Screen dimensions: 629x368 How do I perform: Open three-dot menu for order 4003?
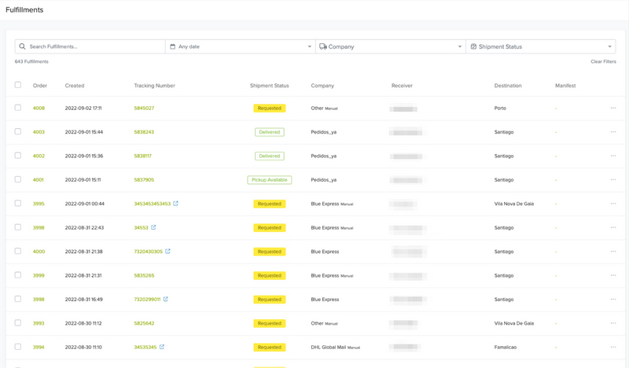613,132
